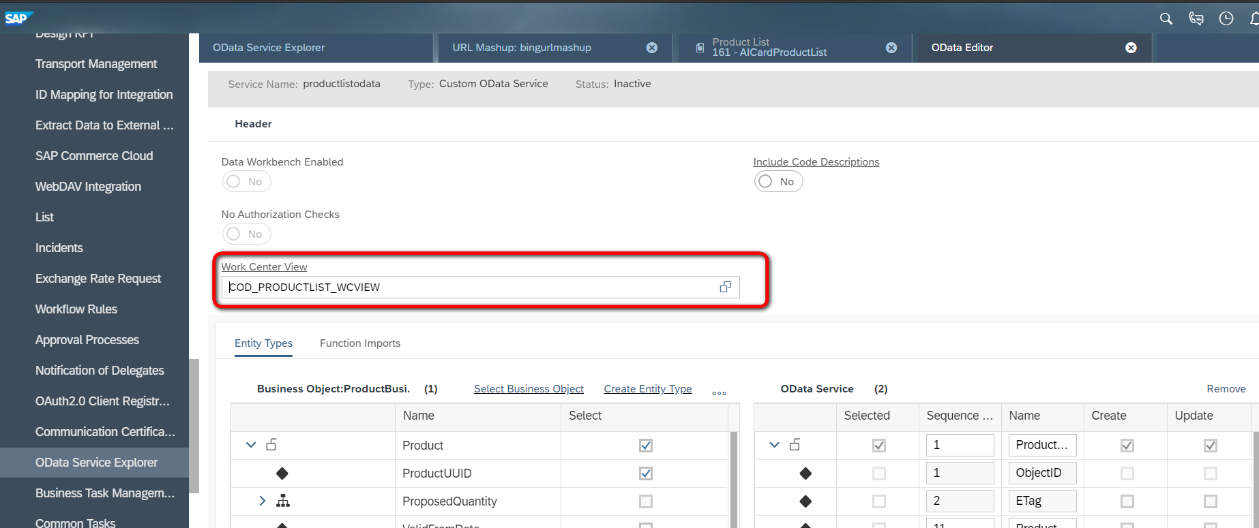The height and width of the screenshot is (528, 1259).
Task: Click the document icon on Product List tab
Action: point(700,48)
